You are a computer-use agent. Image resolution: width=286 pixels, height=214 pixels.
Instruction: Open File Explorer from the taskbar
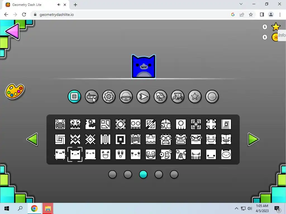pyautogui.click(x=48, y=208)
